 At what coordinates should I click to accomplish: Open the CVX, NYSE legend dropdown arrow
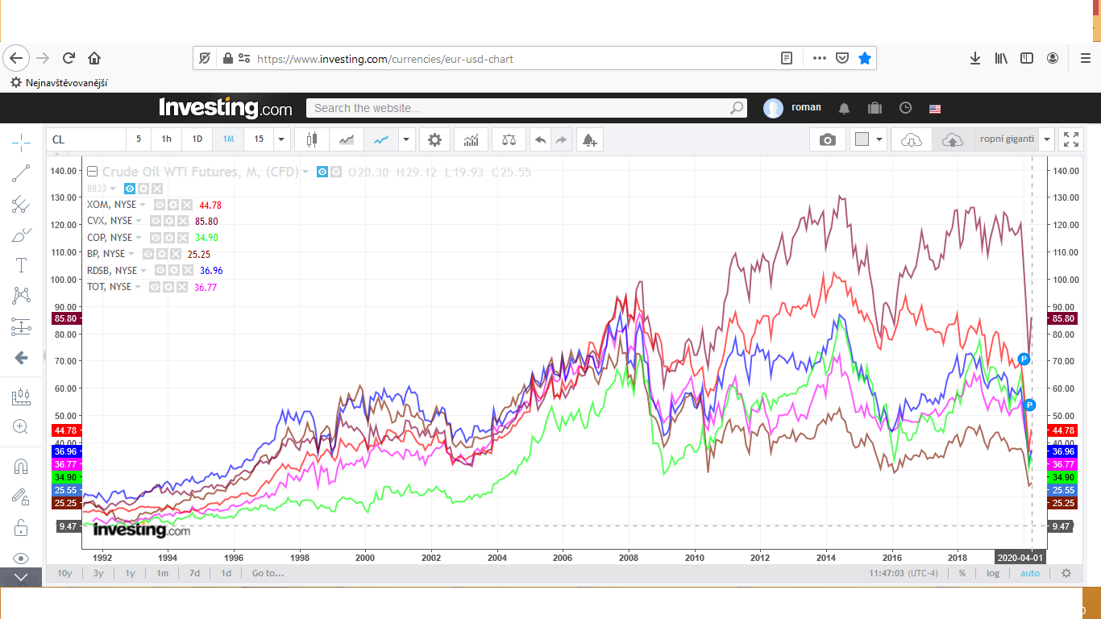[x=139, y=221]
